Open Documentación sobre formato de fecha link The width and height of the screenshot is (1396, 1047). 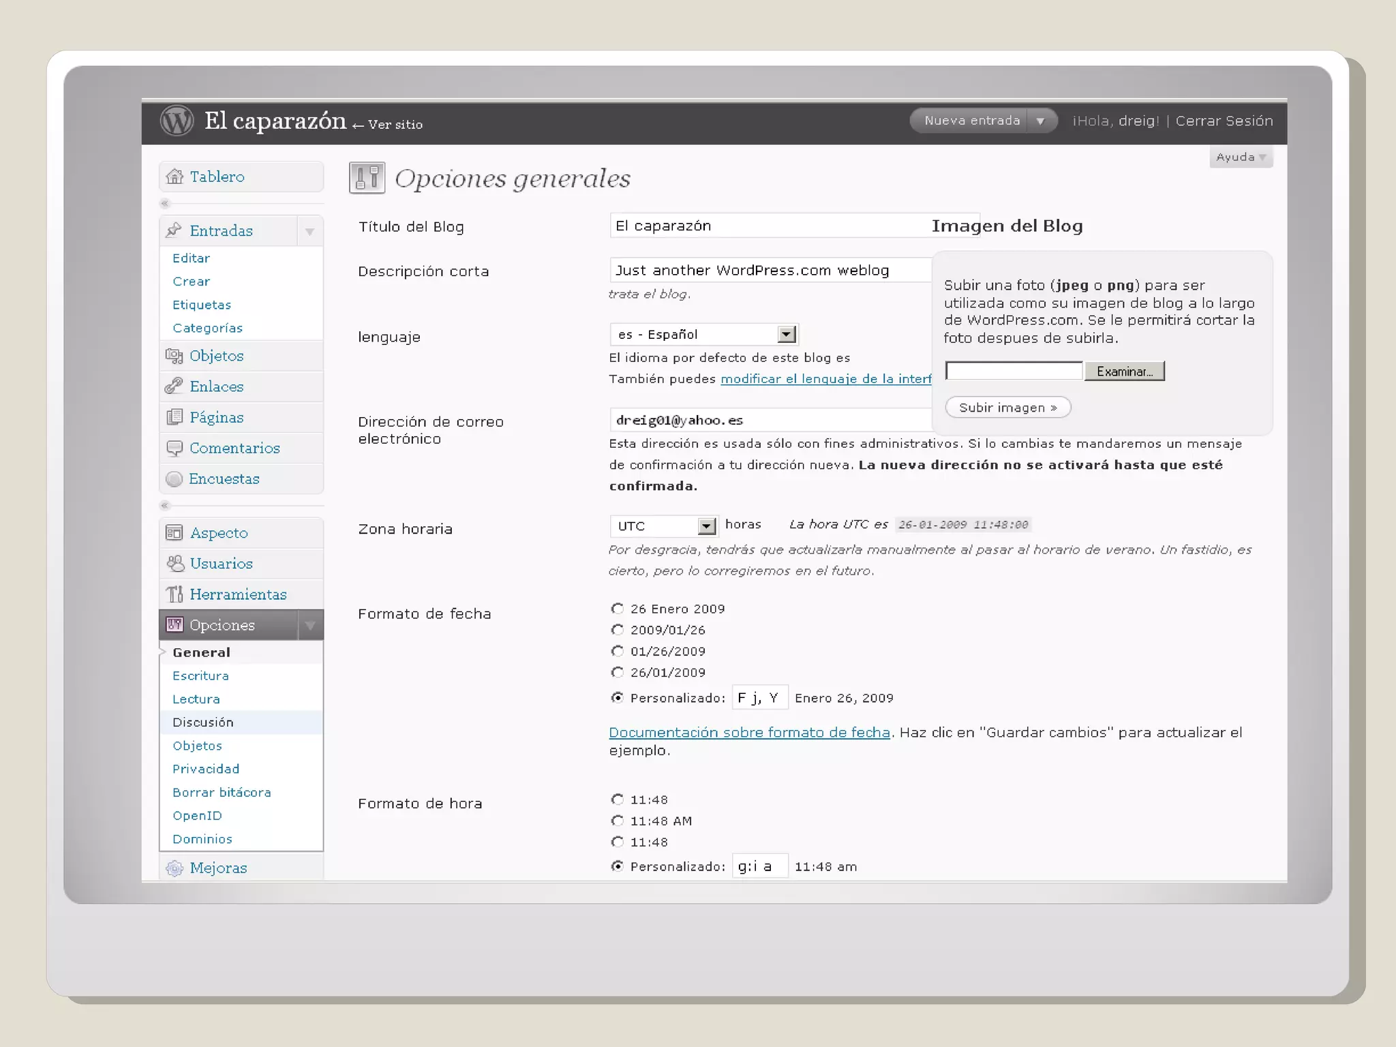click(749, 732)
